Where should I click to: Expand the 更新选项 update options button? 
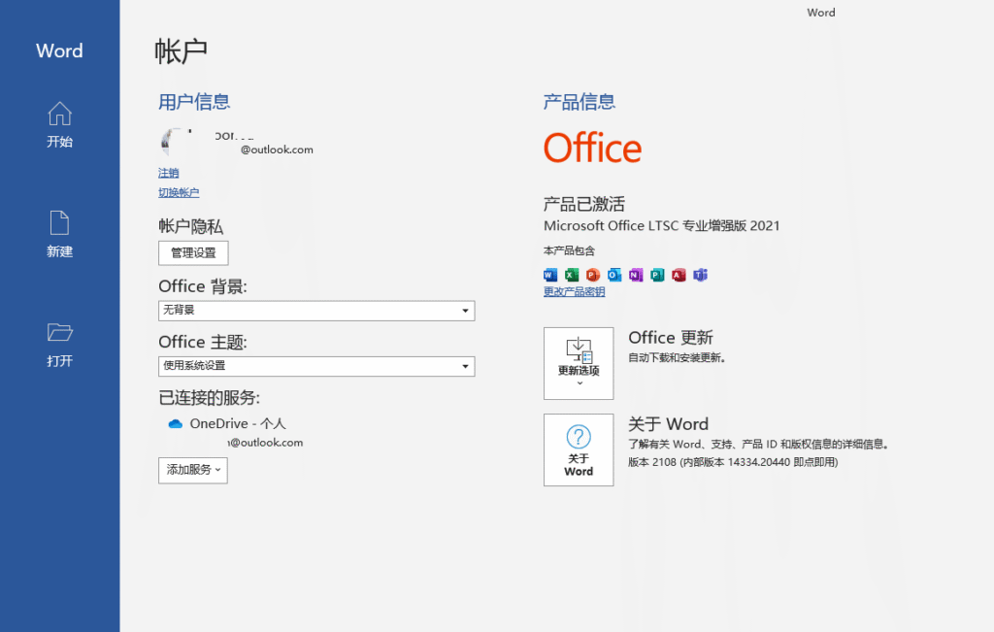(579, 363)
